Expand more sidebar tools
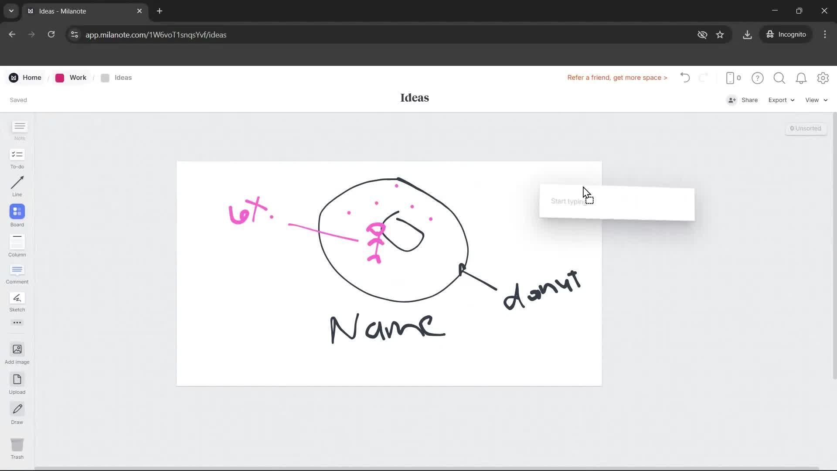 17,322
